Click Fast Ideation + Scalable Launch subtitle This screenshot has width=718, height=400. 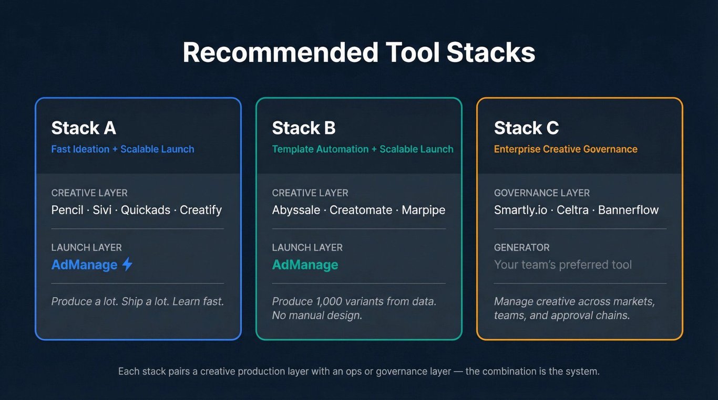pyautogui.click(x=122, y=149)
